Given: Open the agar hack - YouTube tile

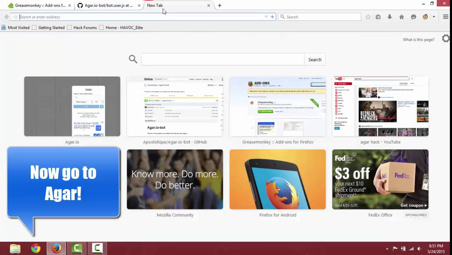Looking at the screenshot, I should point(380,106).
